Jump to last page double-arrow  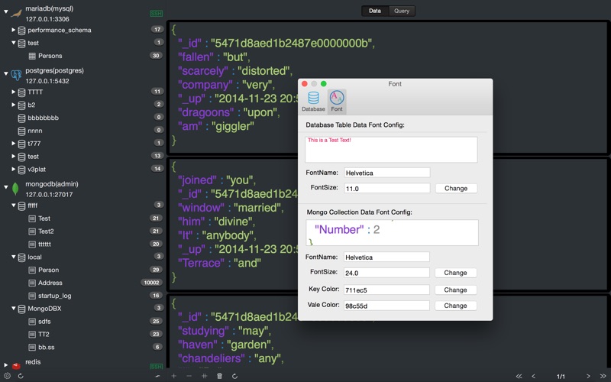[x=603, y=376]
